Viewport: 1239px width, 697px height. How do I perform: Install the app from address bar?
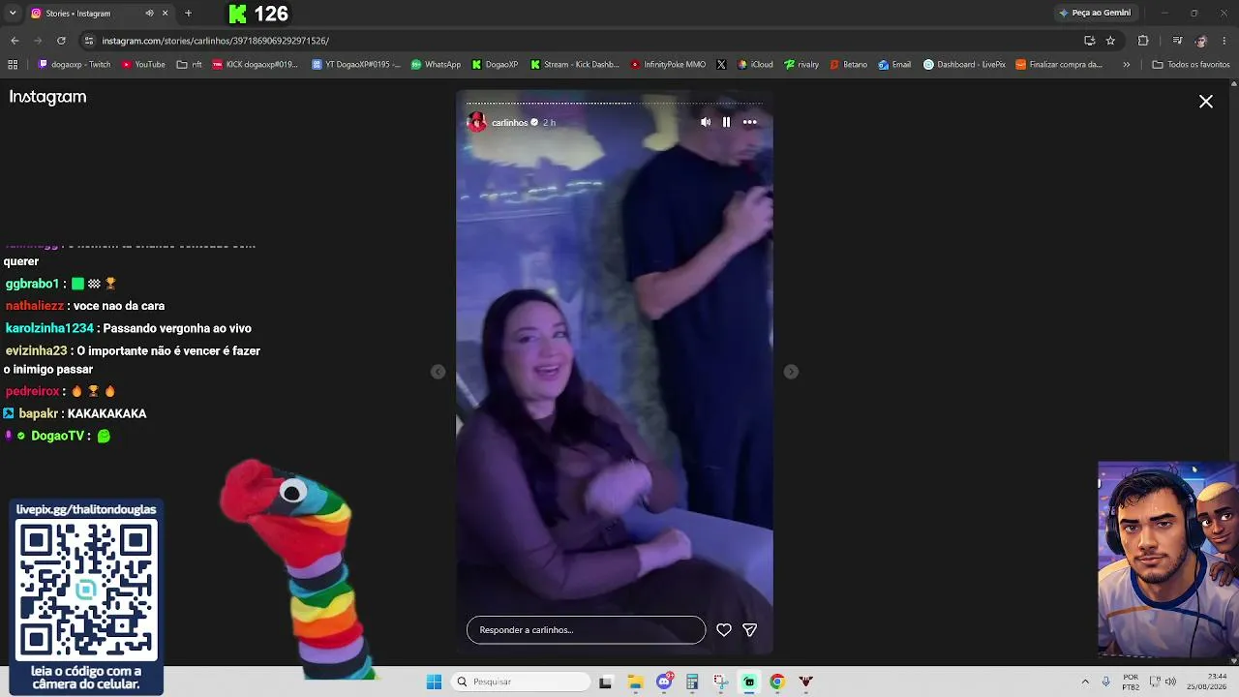point(1089,41)
